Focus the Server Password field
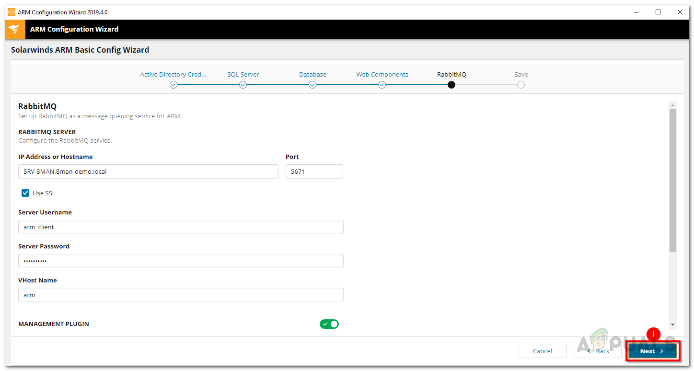Viewport: 694px width, 371px height. point(181,261)
